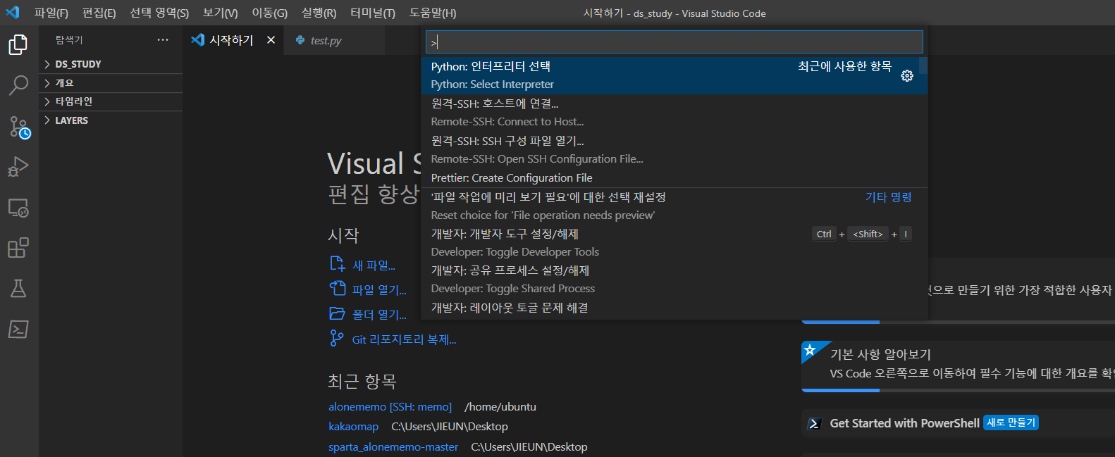The image size is (1115, 457).
Task: Click the gear icon on Python interpreter command
Action: tap(907, 76)
